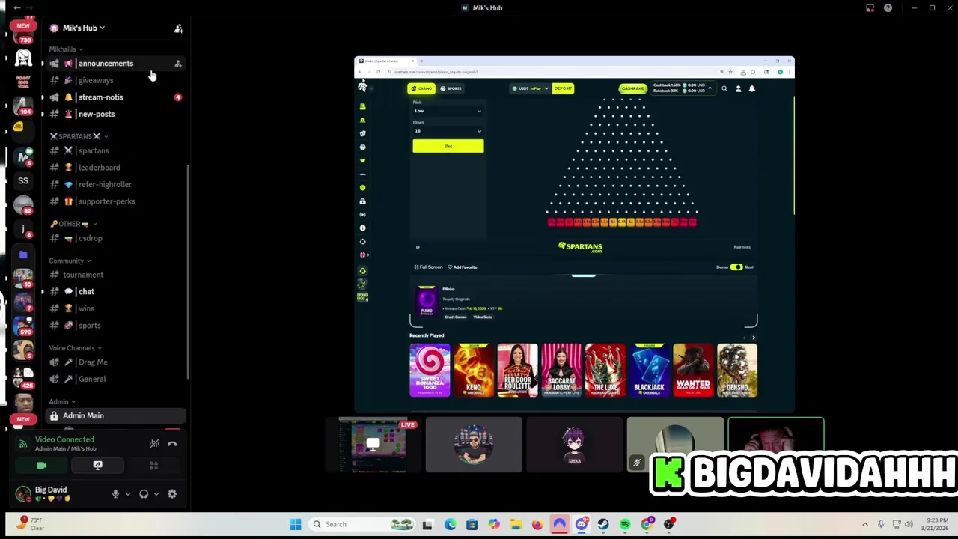
Task: Collapse the Voice Channels category
Action: (x=75, y=348)
